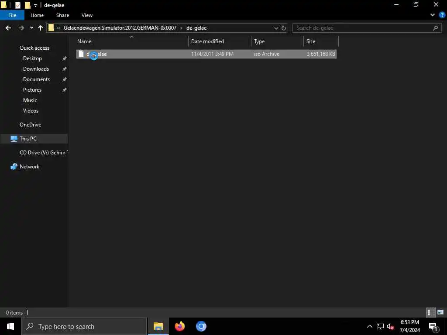
Task: Open the address bar history dropdown
Action: (x=276, y=28)
